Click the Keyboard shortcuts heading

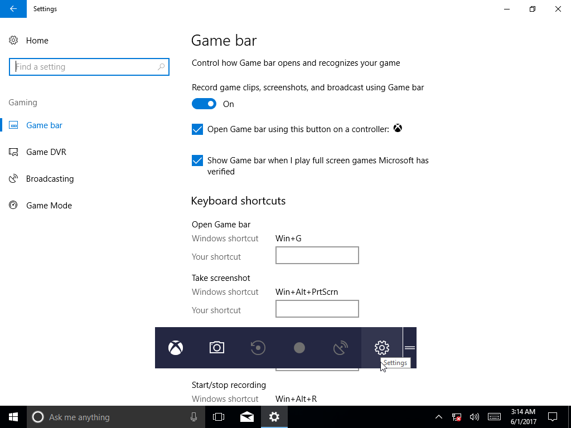(238, 201)
